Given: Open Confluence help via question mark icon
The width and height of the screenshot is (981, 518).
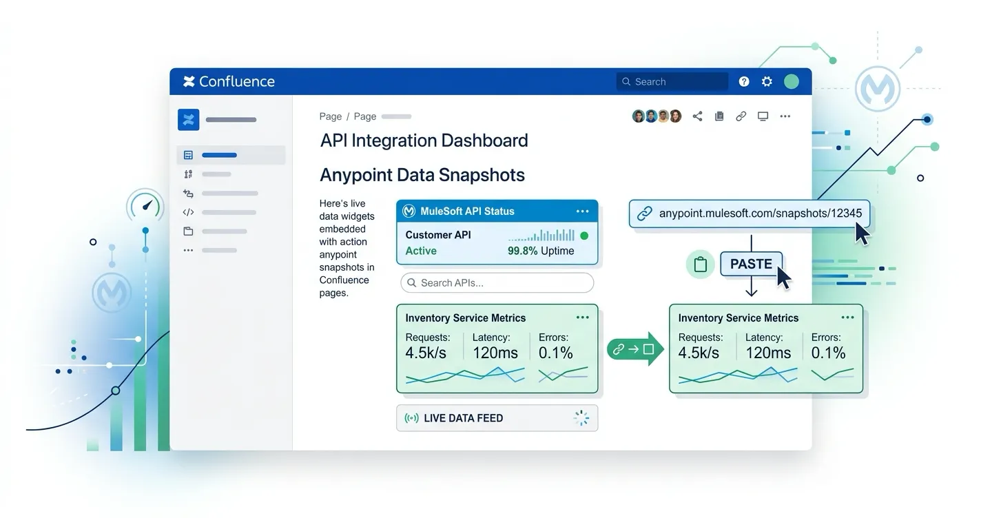Looking at the screenshot, I should 743,81.
